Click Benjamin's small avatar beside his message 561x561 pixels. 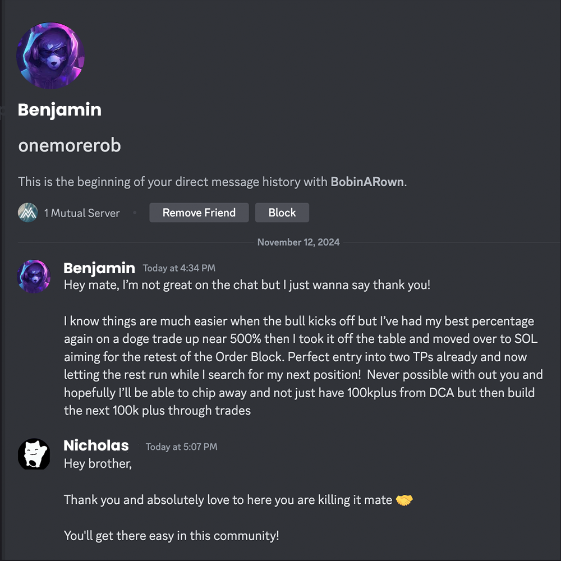[x=34, y=276]
